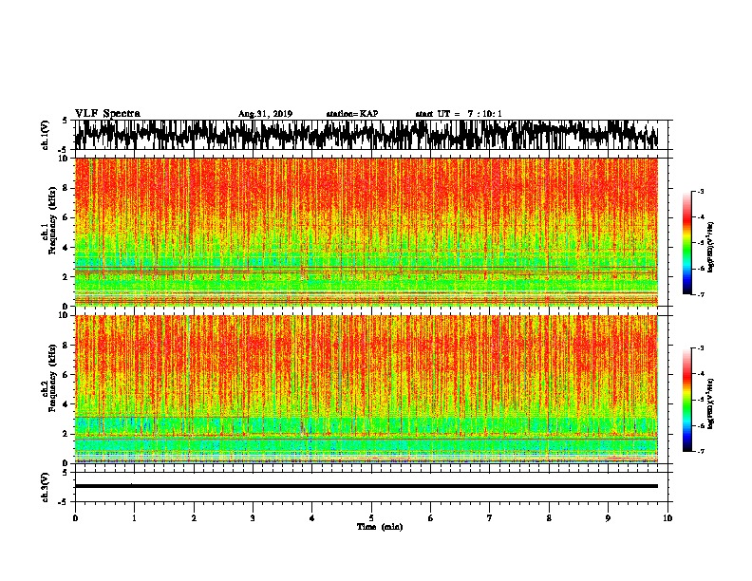Click the "station=KAP" label
This screenshot has height=581, width=752.
(351, 114)
